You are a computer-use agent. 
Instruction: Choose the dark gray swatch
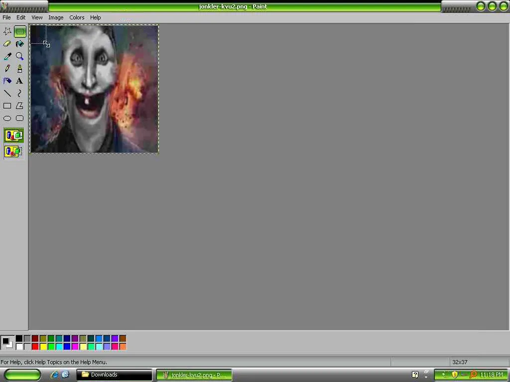(27, 339)
